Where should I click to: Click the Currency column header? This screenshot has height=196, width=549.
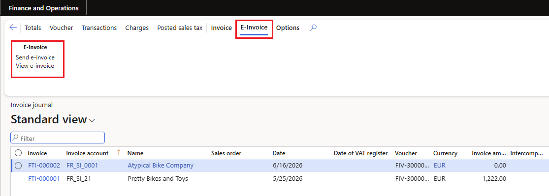446,153
